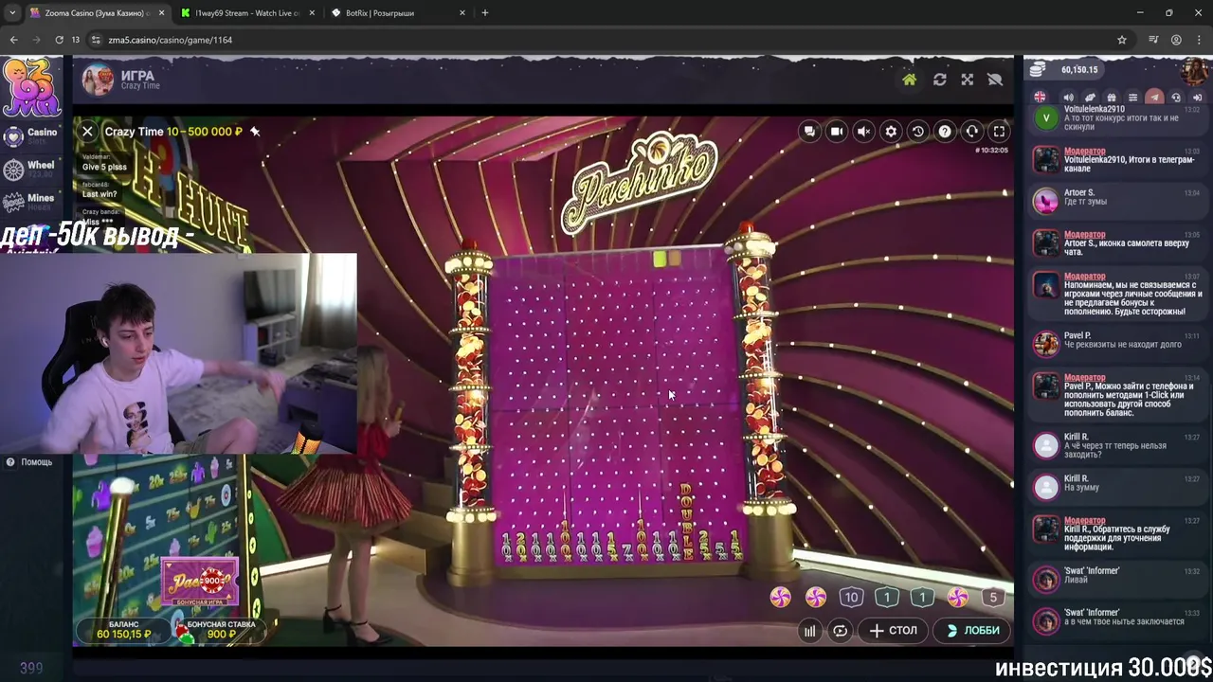Click the БОНУСНАЯ СТАВКА 900 ₽ display
The height and width of the screenshot is (682, 1213).
[x=221, y=630]
